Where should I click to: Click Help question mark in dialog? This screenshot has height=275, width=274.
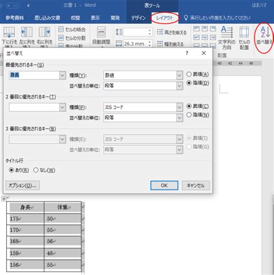click(187, 53)
